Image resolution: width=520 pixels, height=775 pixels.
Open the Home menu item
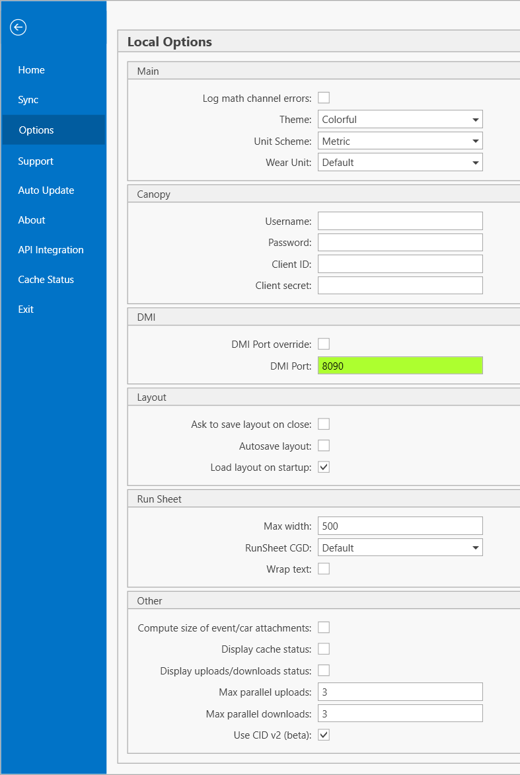click(x=32, y=70)
